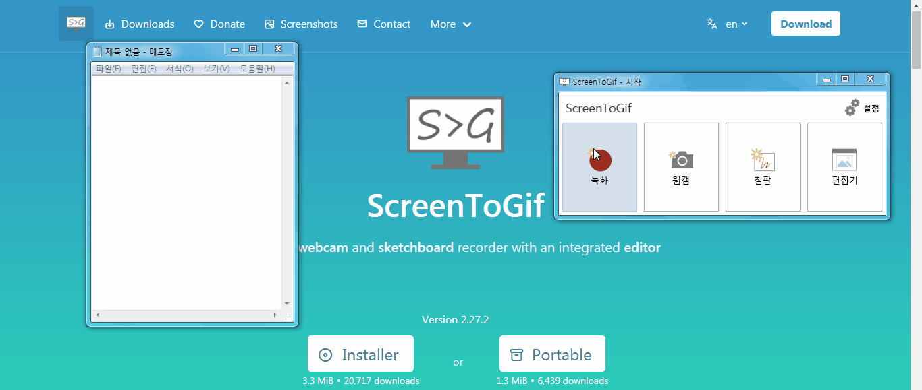Open the webcam recorder 웹캠
922x390 pixels.
[681, 167]
